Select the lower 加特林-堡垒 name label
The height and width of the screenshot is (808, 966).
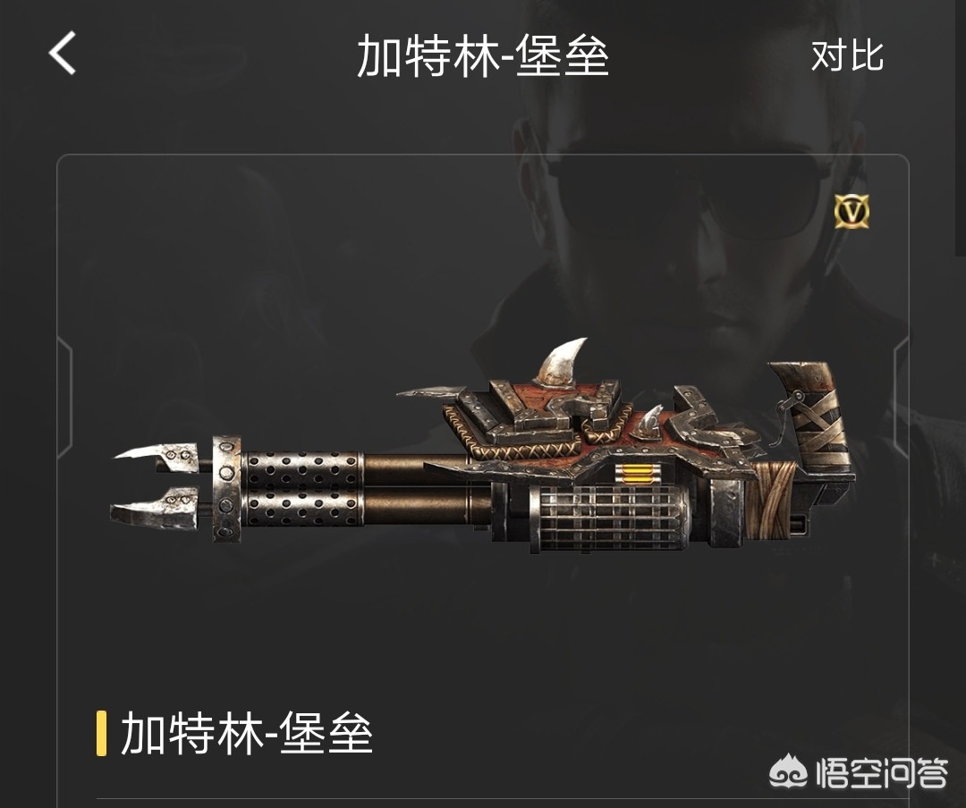[x=247, y=733]
